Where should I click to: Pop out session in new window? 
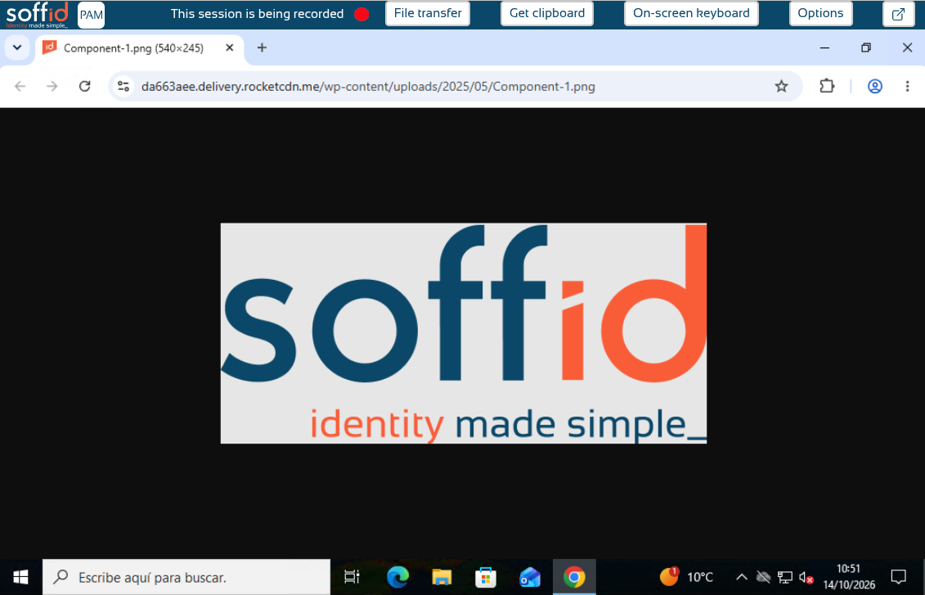click(x=898, y=14)
